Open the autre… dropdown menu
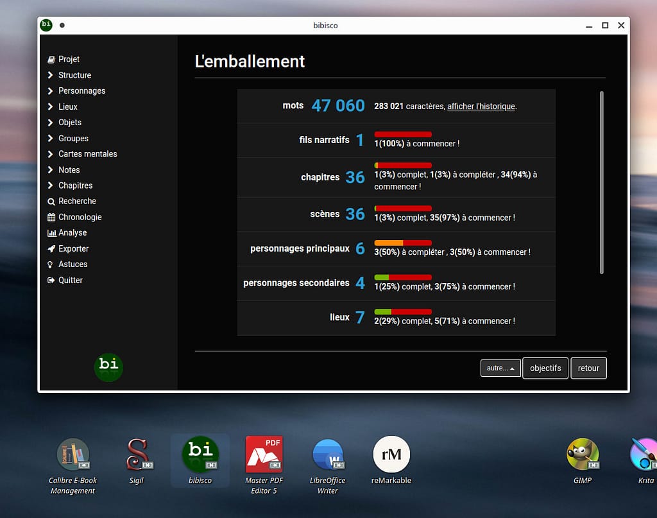This screenshot has height=518, width=657. click(500, 368)
